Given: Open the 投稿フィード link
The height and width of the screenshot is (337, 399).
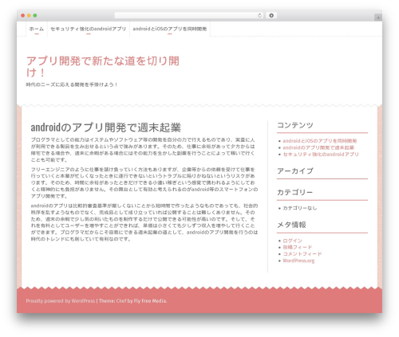Looking at the screenshot, I should pyautogui.click(x=297, y=247).
